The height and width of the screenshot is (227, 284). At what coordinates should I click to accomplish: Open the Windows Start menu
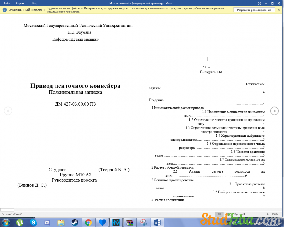click(6, 222)
